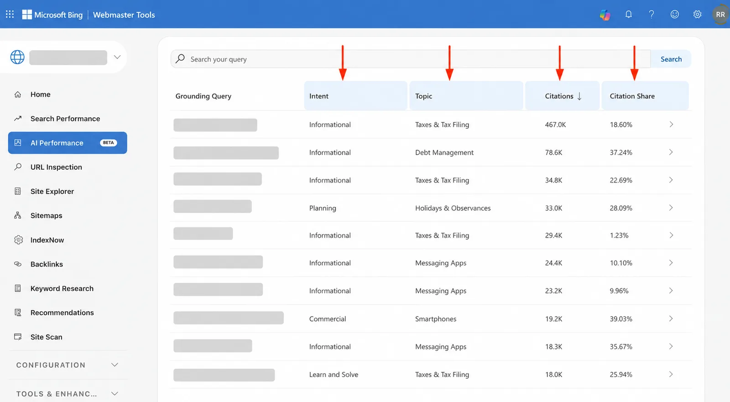Click the Microsoft Bing logo
The image size is (730, 402).
click(52, 15)
